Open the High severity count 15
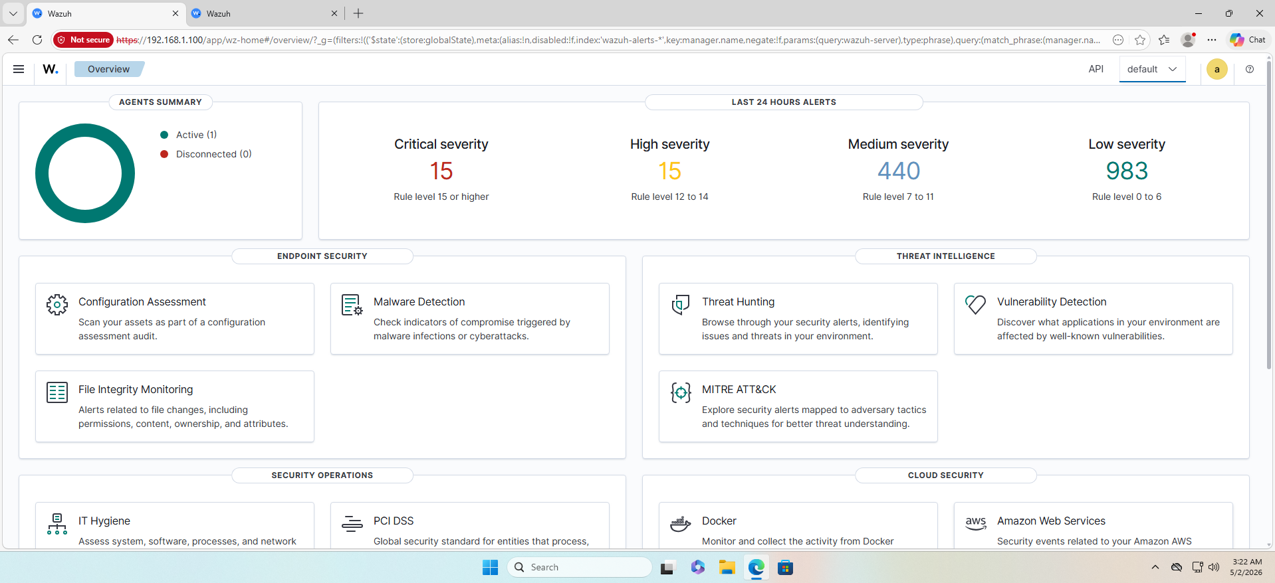The image size is (1275, 583). [670, 171]
